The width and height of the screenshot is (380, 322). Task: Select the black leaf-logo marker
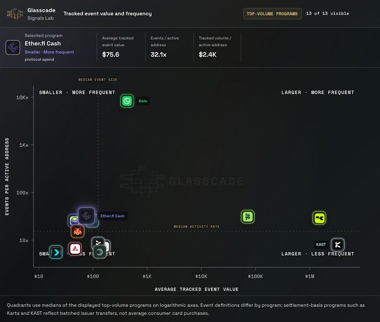click(98, 243)
